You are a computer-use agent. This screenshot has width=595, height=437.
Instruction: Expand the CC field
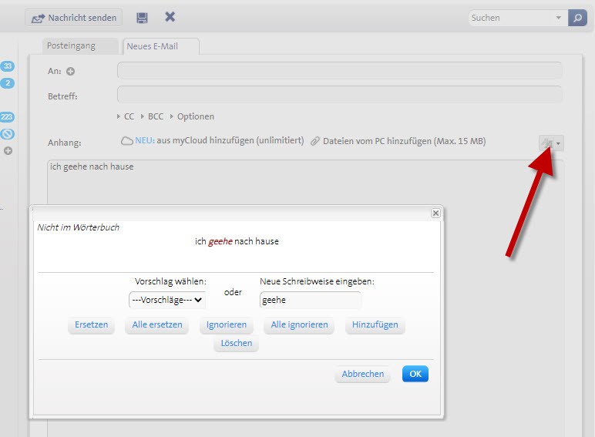point(125,116)
